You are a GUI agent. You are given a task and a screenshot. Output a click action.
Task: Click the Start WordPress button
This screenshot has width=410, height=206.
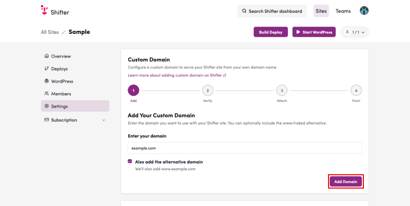tap(314, 32)
